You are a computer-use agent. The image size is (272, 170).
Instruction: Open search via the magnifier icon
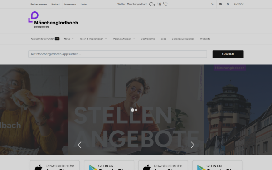(x=228, y=4)
